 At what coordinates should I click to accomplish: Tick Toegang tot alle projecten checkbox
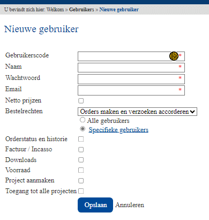pyautogui.click(x=81, y=191)
